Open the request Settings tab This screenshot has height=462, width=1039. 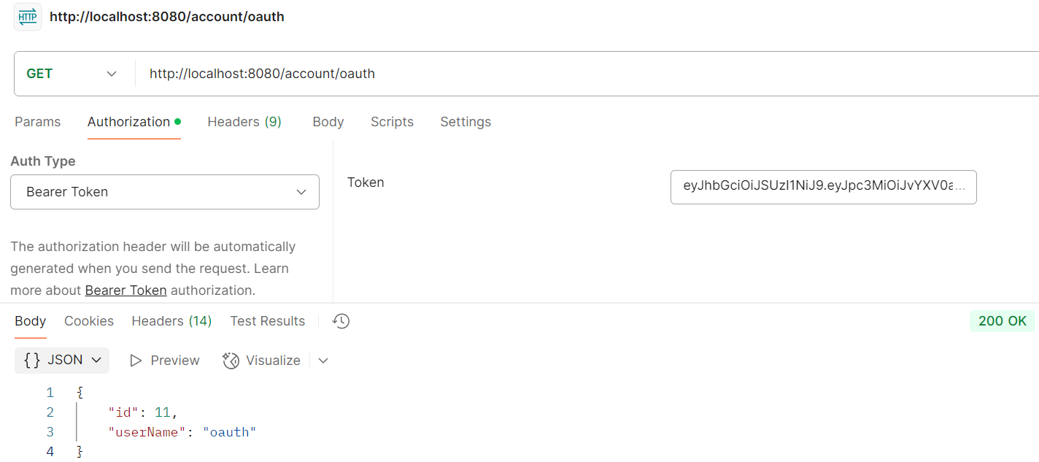466,121
